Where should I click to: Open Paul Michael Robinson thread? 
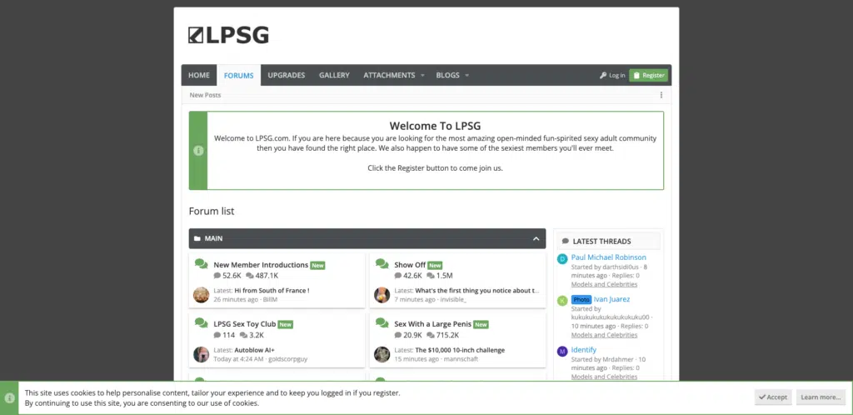point(608,257)
